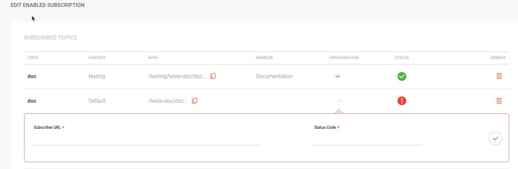Collapse configuration panel of Default row
Viewport: 518px width, 169px height.
(339, 101)
